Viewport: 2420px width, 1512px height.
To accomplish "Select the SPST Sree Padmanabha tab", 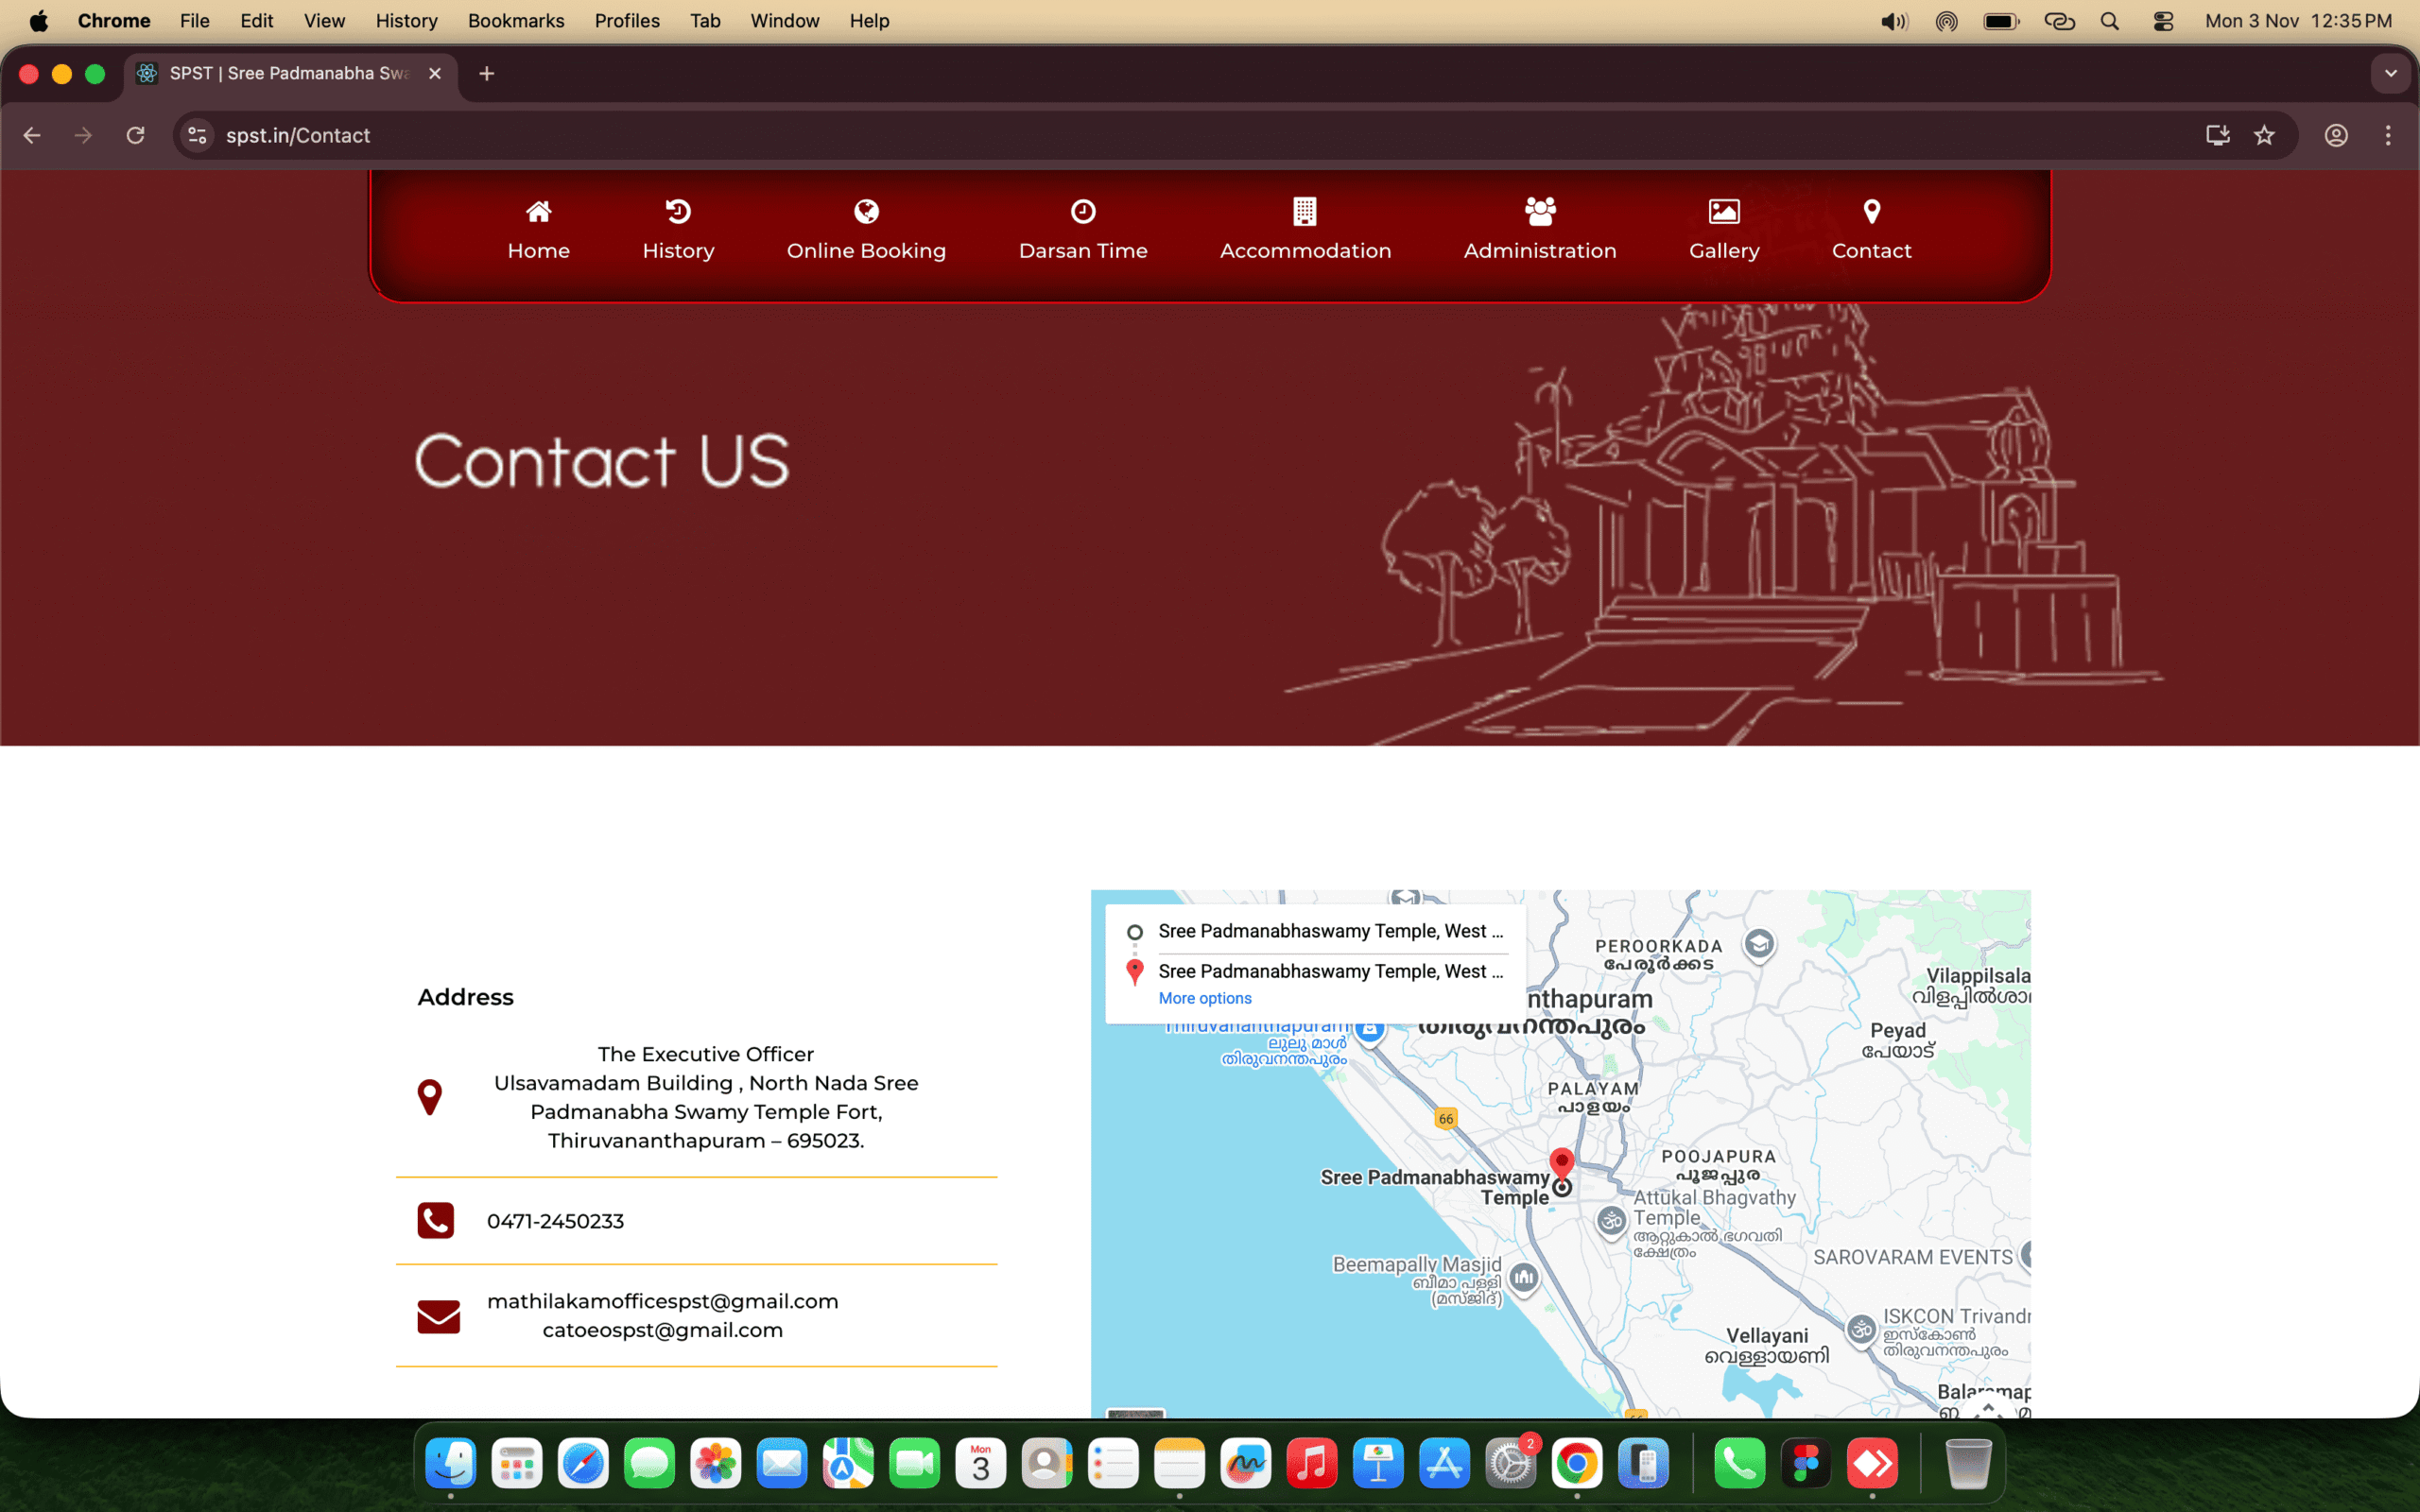I will (x=288, y=73).
